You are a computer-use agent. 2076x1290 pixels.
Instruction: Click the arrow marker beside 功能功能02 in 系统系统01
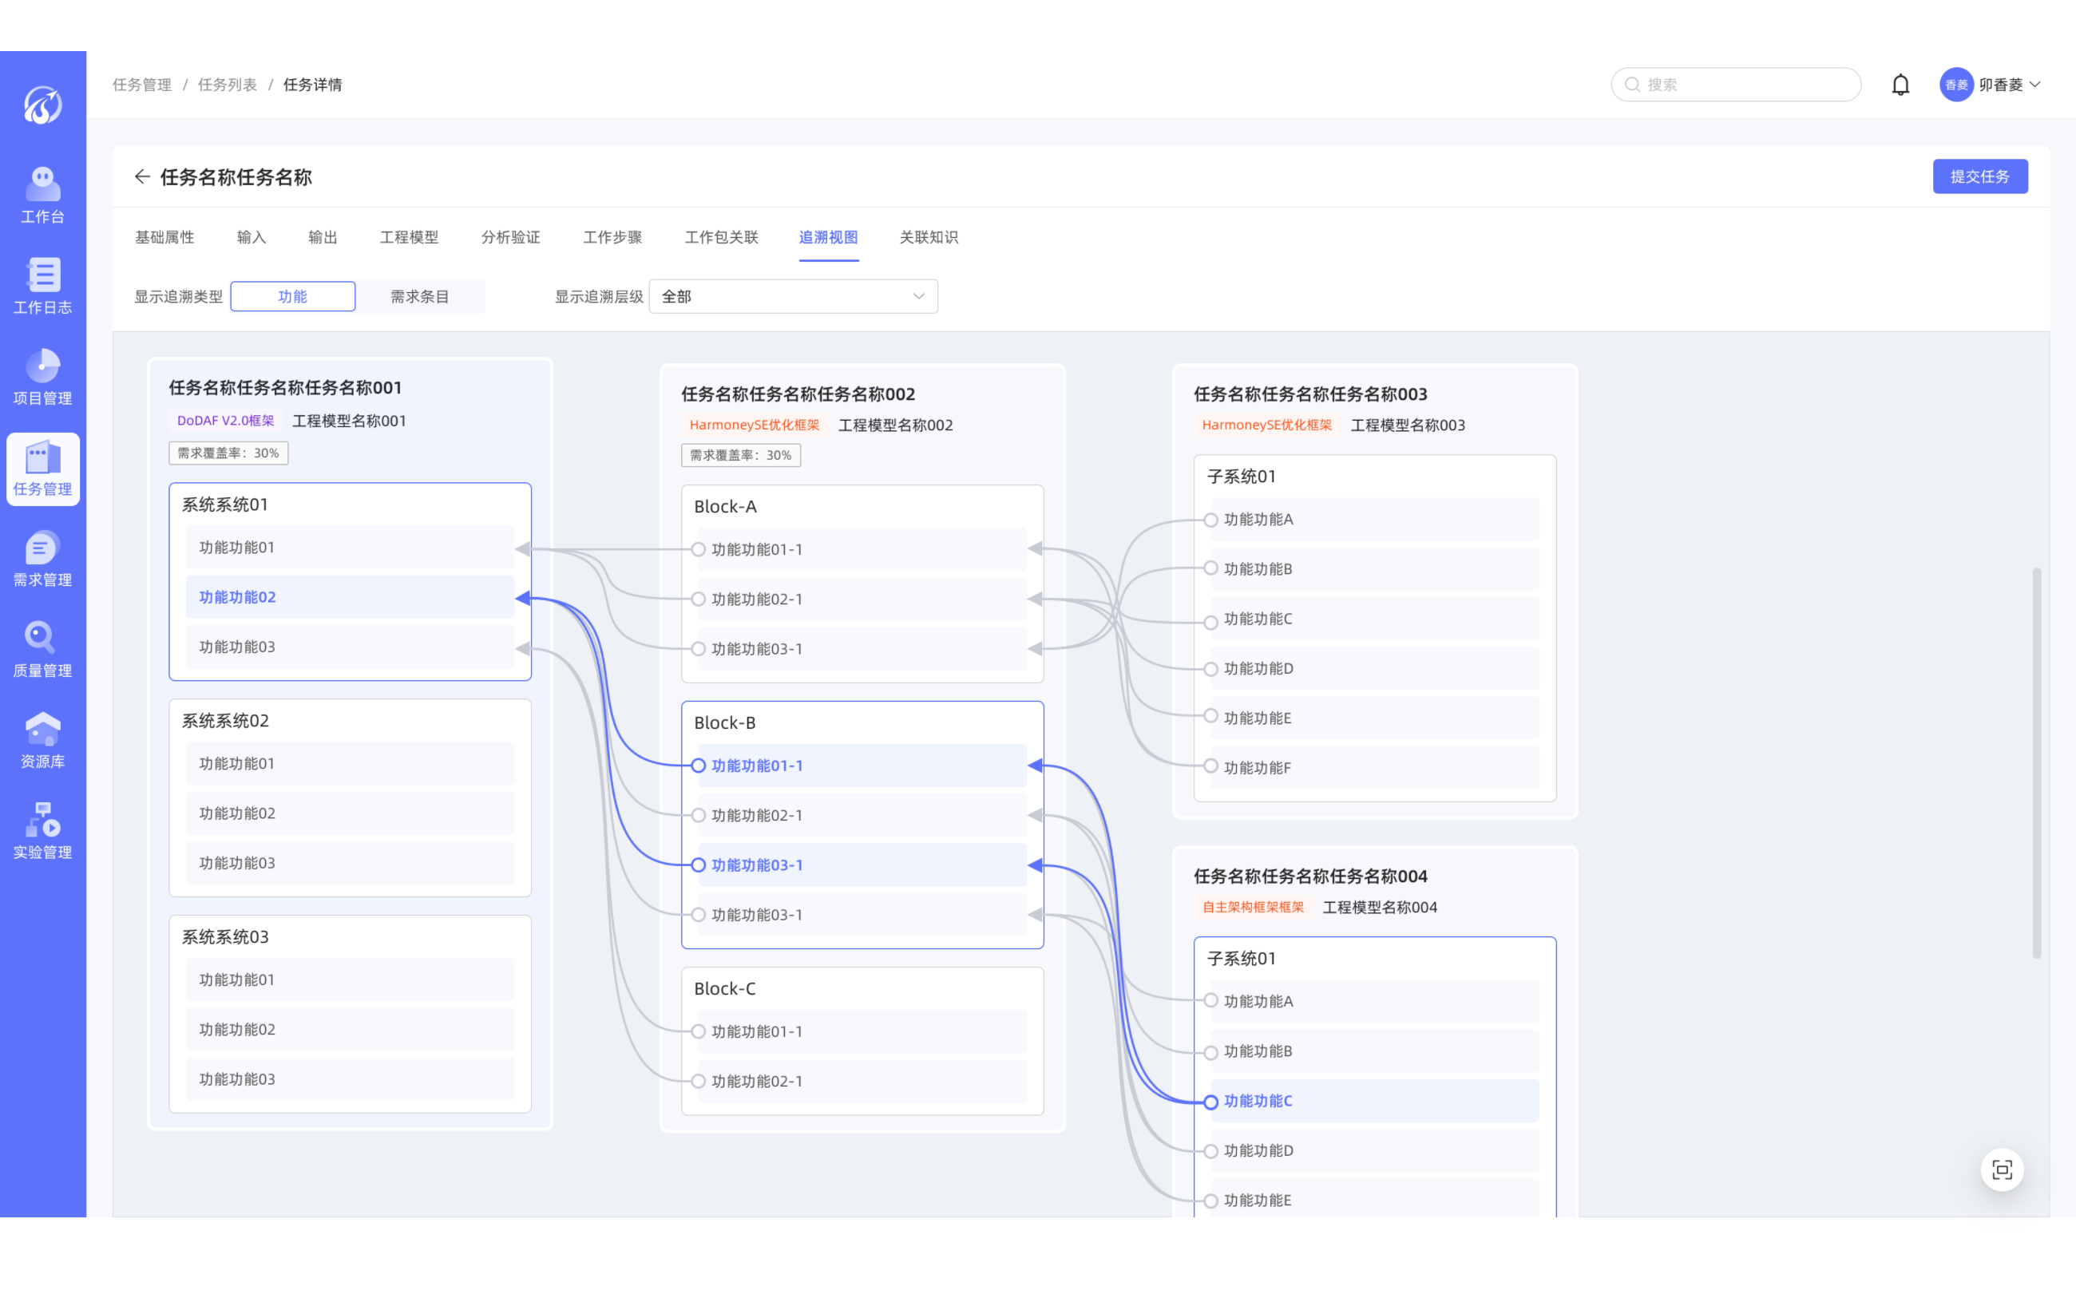[x=523, y=598]
